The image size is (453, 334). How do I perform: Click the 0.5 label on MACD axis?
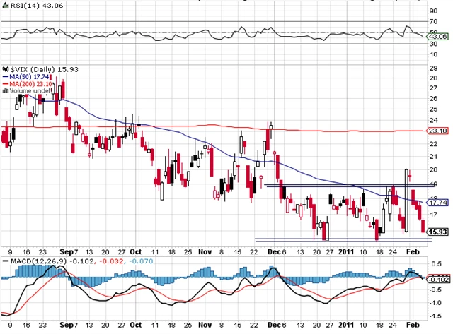(x=436, y=264)
